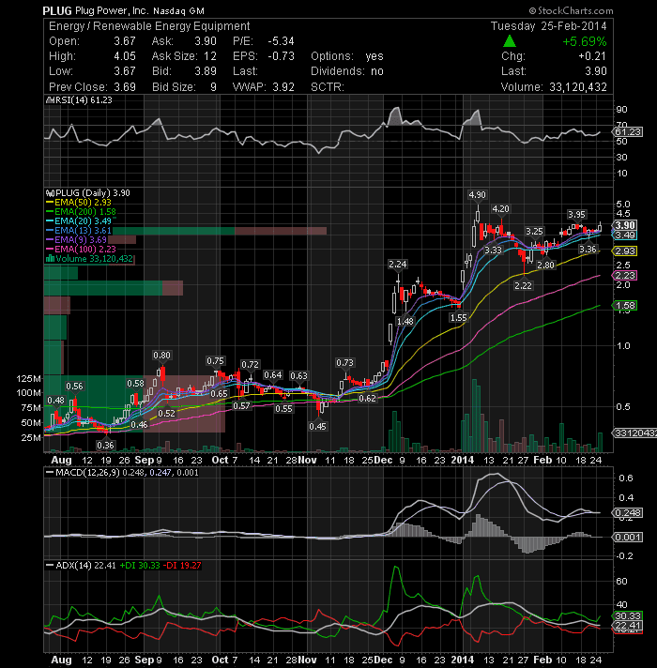
Task: Click the 0.45 November low label
Action: point(318,426)
